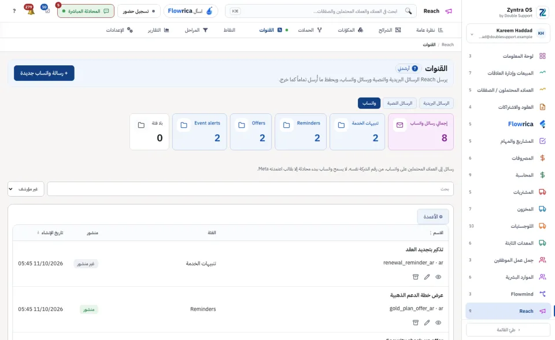Switch to الشرائح tab
555x340 pixels.
coord(389,30)
